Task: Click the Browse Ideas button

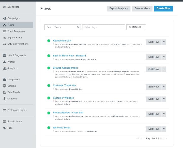Action: click(142, 9)
